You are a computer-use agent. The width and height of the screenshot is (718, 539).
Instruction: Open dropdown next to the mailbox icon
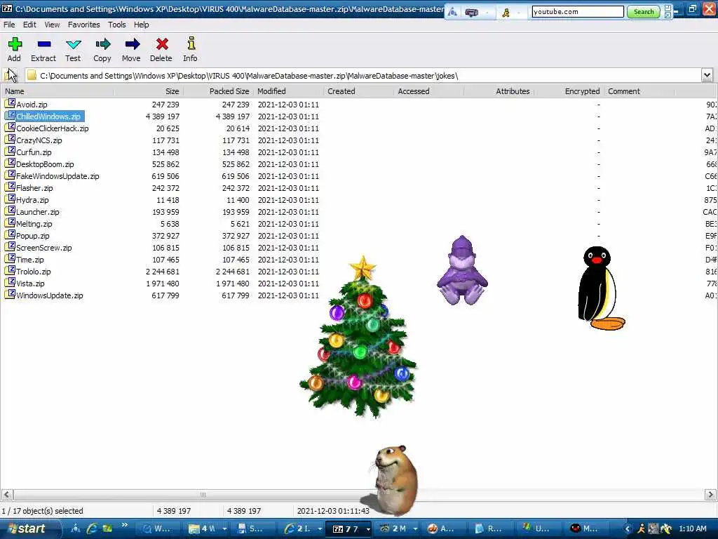(x=487, y=13)
